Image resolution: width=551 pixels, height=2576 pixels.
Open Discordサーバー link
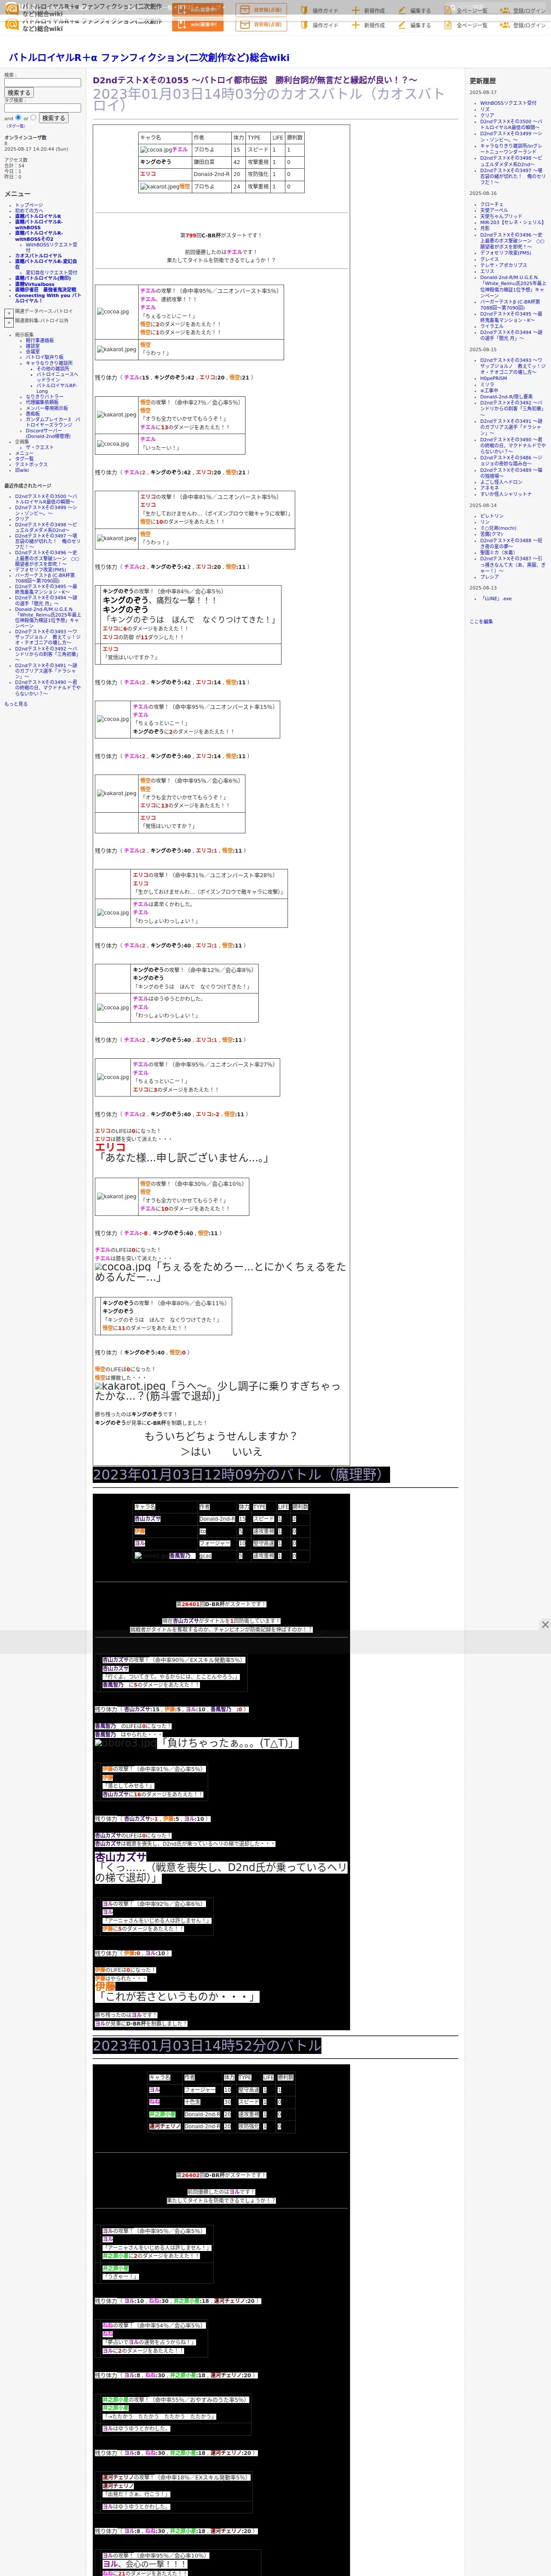click(48, 434)
